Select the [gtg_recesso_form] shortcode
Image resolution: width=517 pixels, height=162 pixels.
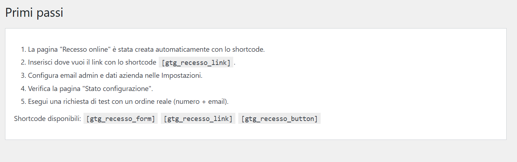pos(121,119)
